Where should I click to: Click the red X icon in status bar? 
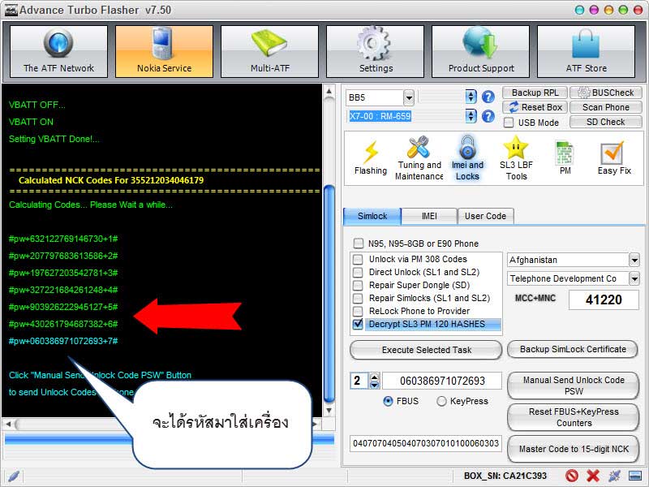(593, 476)
